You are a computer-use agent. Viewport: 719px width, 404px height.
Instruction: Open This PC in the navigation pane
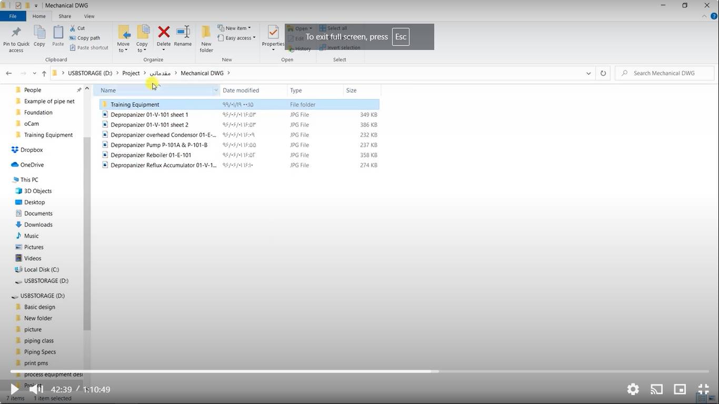(x=29, y=180)
